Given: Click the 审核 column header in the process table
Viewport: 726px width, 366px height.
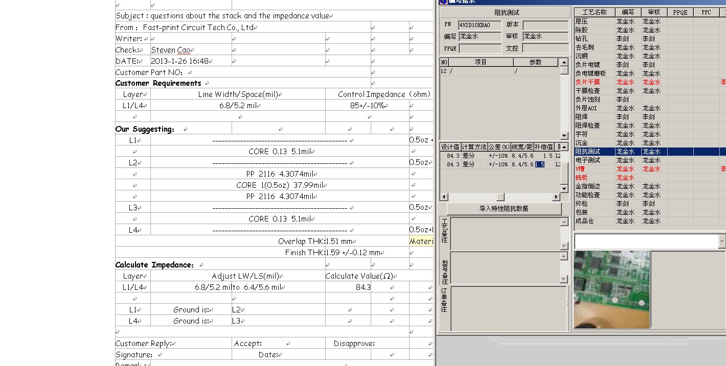Looking at the screenshot, I should tap(654, 12).
